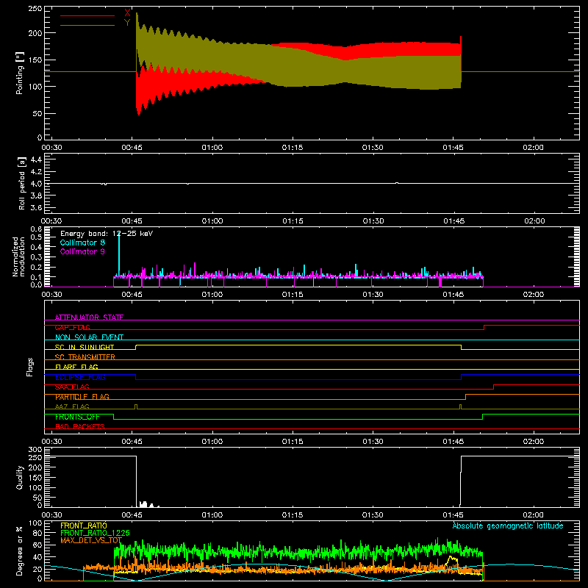The height and width of the screenshot is (588, 588).
Task: Click the 01:15 tick label under the pointing plot
Action: (x=293, y=148)
